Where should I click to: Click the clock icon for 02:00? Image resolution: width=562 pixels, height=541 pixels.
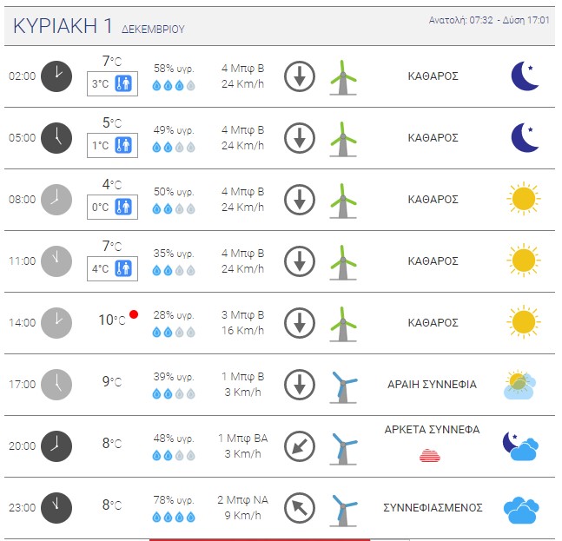click(56, 76)
